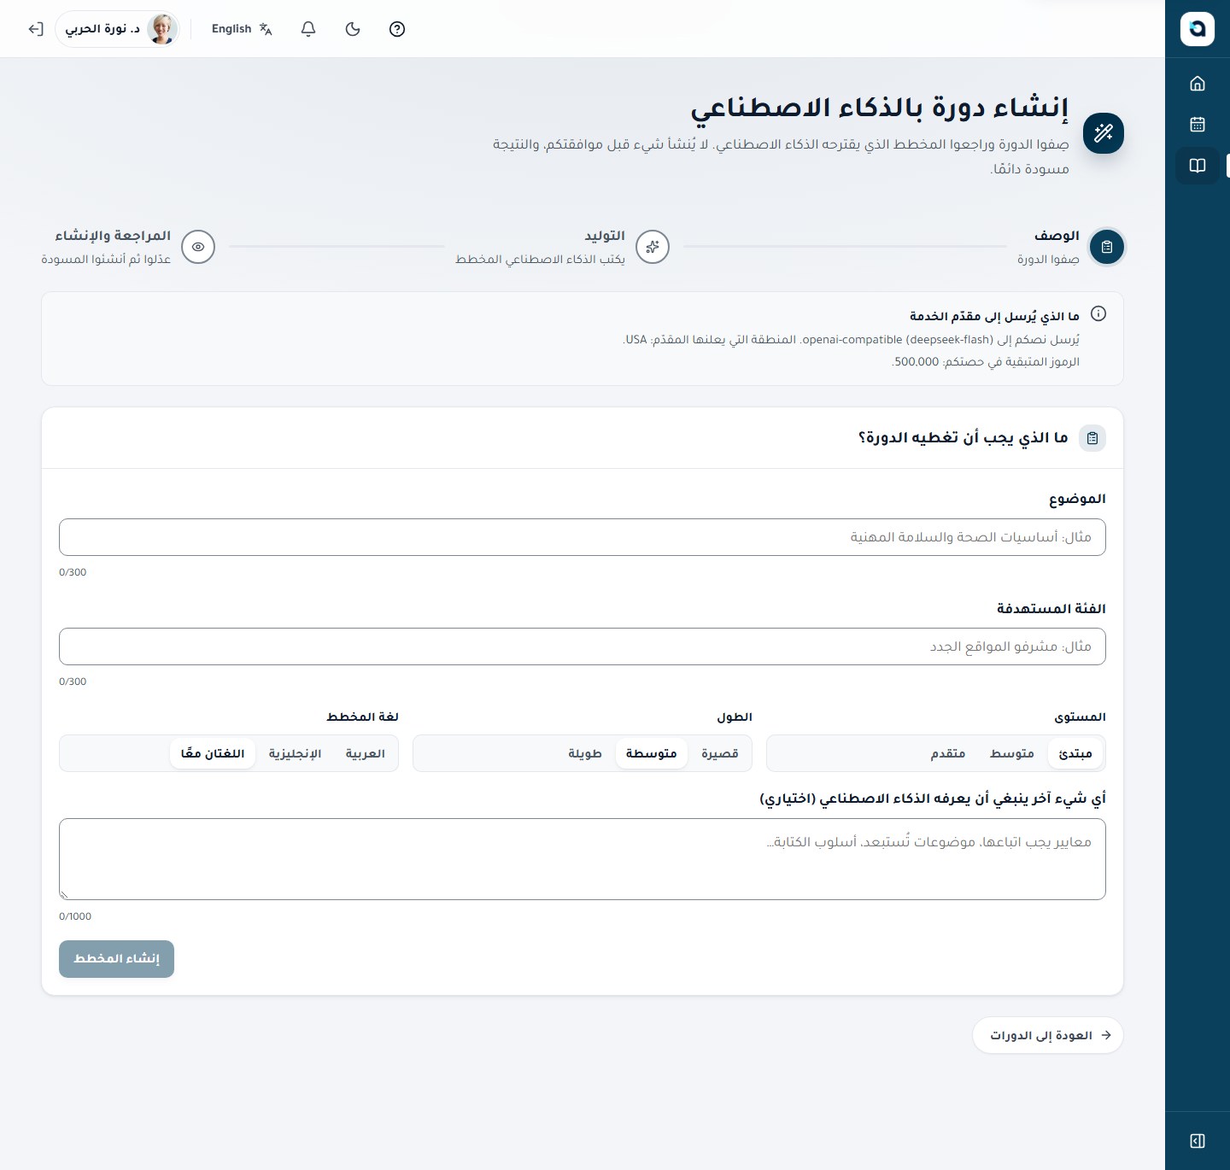
Task: Open the home icon in sidebar
Action: point(1198,84)
